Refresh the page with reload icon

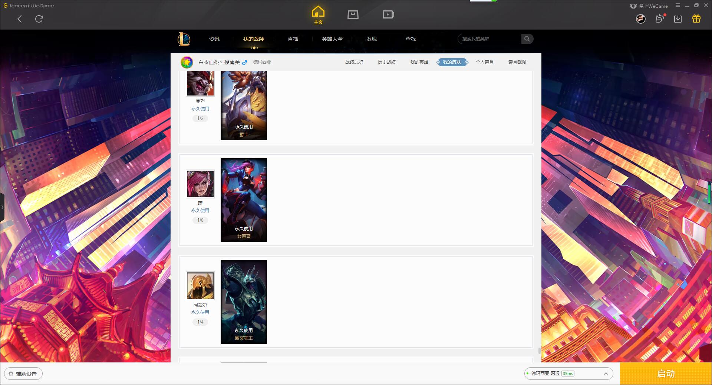coord(39,19)
